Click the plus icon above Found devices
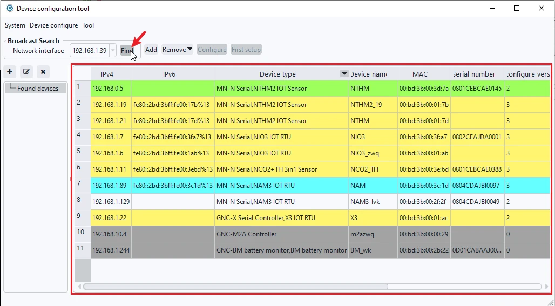 pos(10,72)
